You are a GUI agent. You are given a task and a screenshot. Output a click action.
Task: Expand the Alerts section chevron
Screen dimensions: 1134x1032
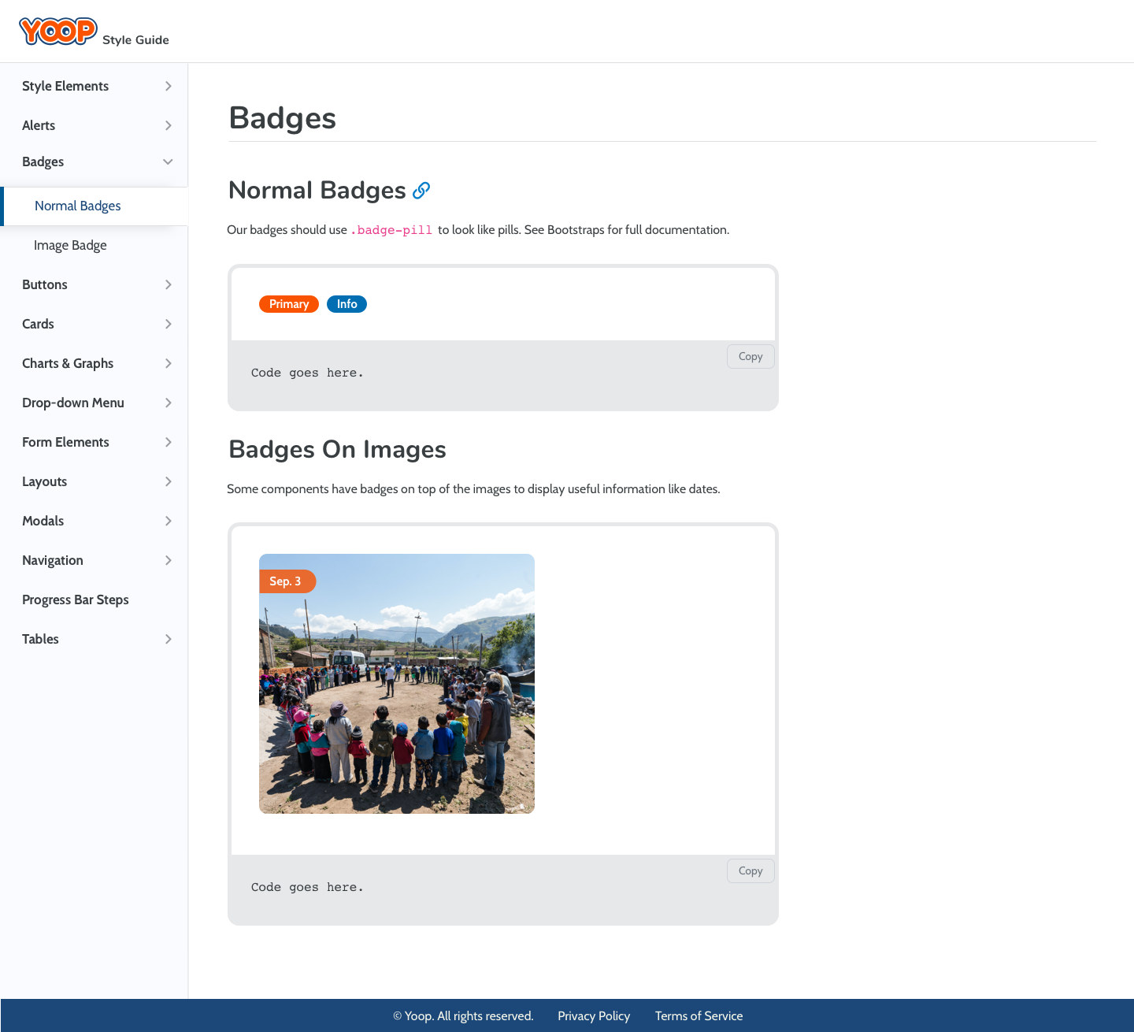click(168, 125)
